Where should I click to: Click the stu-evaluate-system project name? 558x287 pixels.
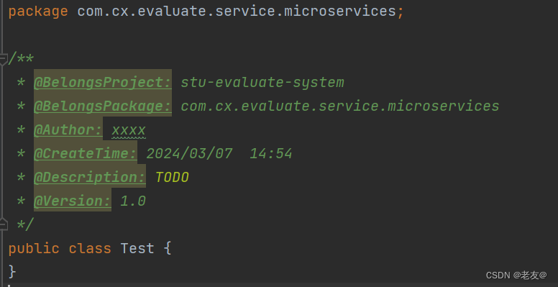262,82
